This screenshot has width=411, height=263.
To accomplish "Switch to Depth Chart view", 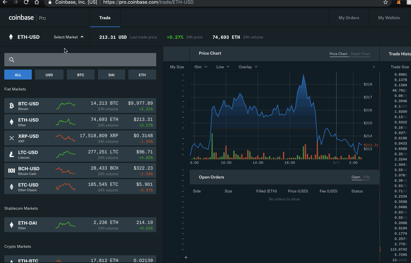I will coord(360,54).
